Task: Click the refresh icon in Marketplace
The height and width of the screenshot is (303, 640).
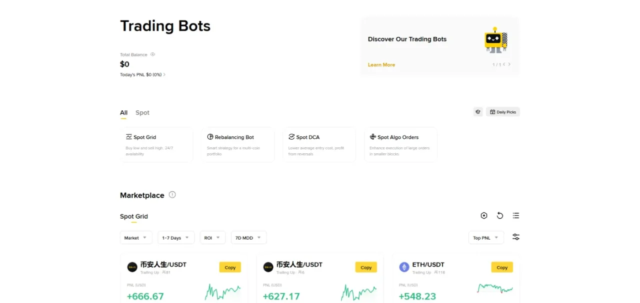Action: pos(500,216)
